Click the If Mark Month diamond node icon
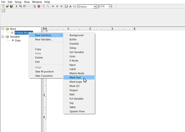 [12, 33]
